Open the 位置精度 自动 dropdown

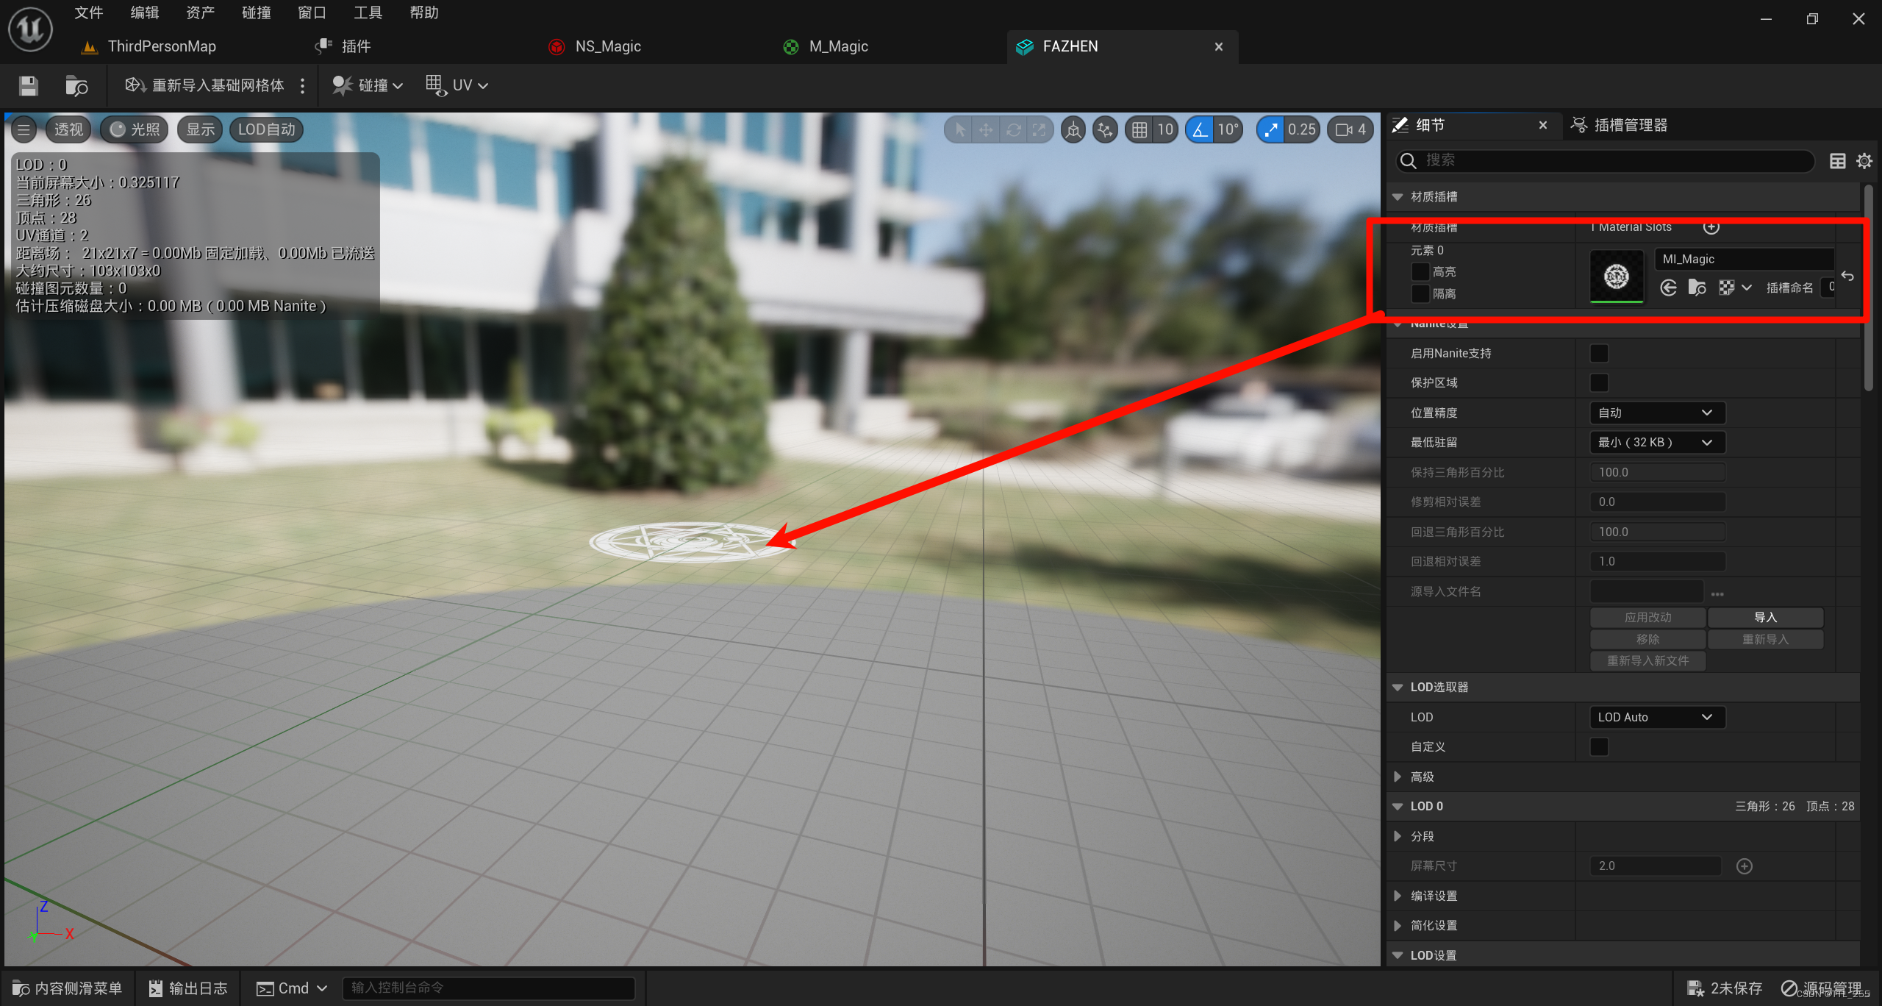[1656, 413]
